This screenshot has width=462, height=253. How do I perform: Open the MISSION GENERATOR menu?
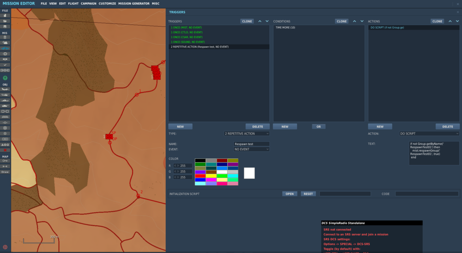coord(134,4)
